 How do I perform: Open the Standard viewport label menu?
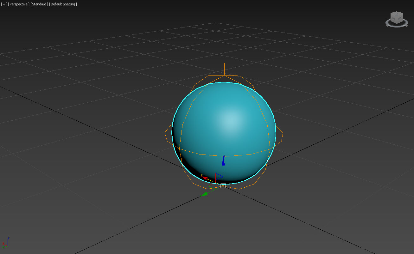[40, 4]
